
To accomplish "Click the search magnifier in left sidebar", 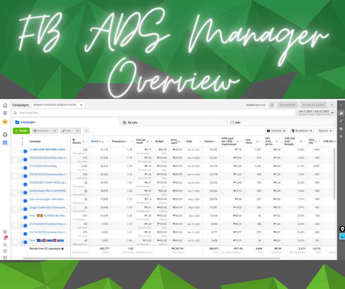I will pos(5,245).
